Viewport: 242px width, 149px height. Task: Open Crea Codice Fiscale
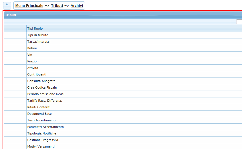tap(42, 87)
